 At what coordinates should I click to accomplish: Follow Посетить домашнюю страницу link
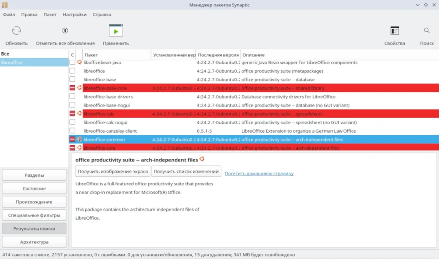click(259, 173)
